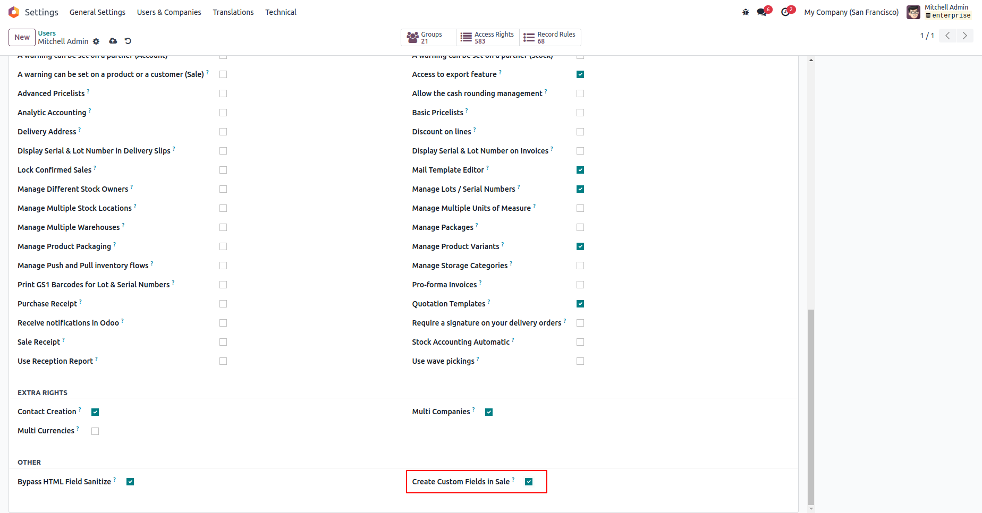Discard changes with the undo icon

coord(128,41)
